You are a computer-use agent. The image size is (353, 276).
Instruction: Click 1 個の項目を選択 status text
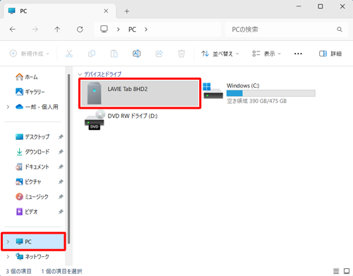[x=61, y=271]
